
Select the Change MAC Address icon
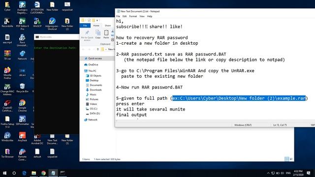point(7,89)
